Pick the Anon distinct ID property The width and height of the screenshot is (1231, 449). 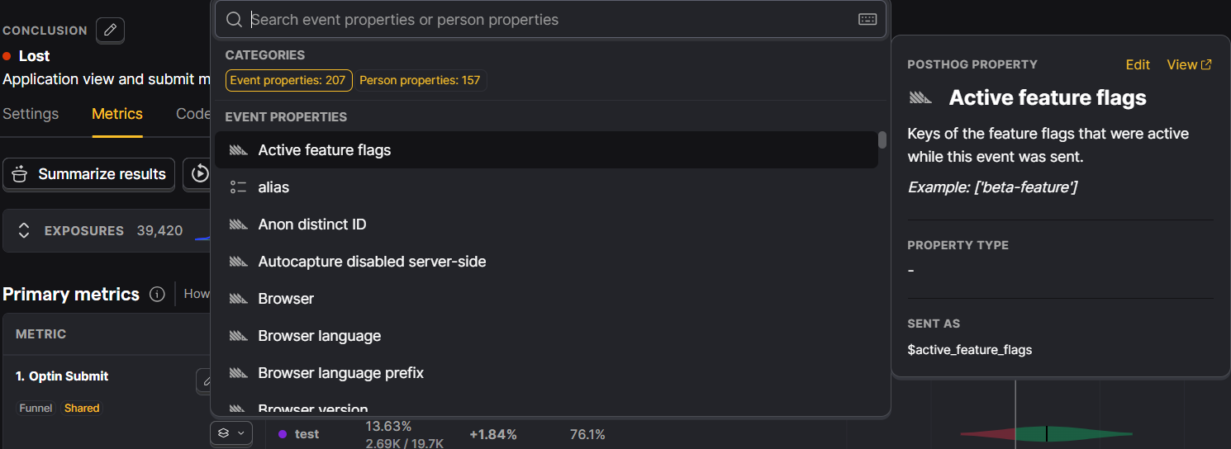point(312,224)
